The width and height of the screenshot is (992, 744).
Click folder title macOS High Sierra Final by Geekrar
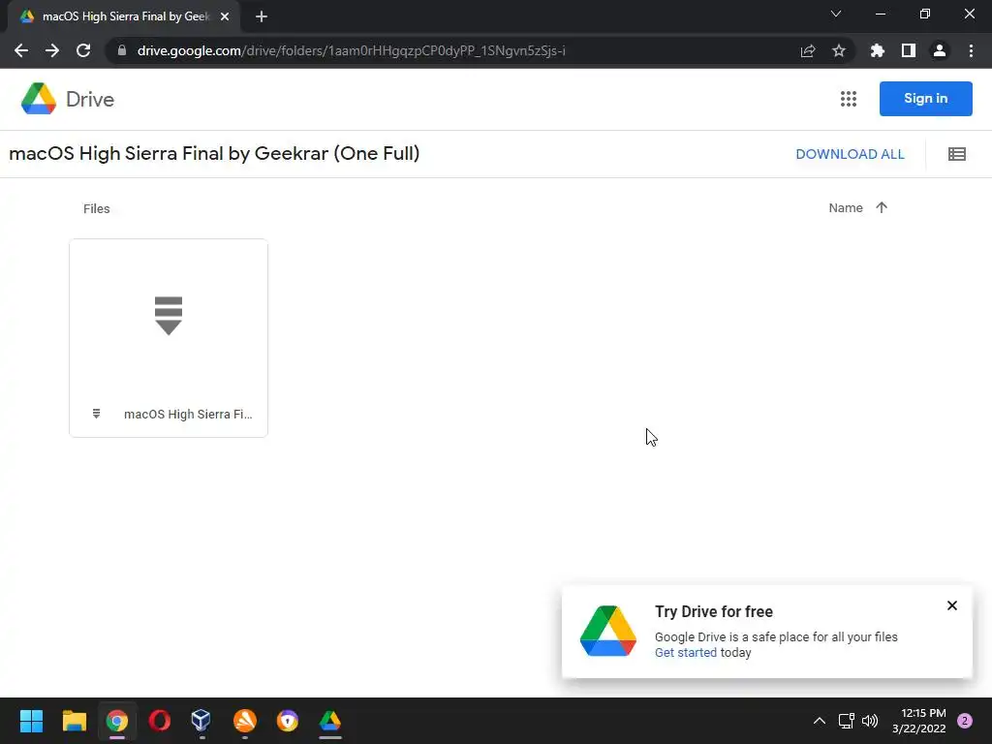click(x=214, y=154)
